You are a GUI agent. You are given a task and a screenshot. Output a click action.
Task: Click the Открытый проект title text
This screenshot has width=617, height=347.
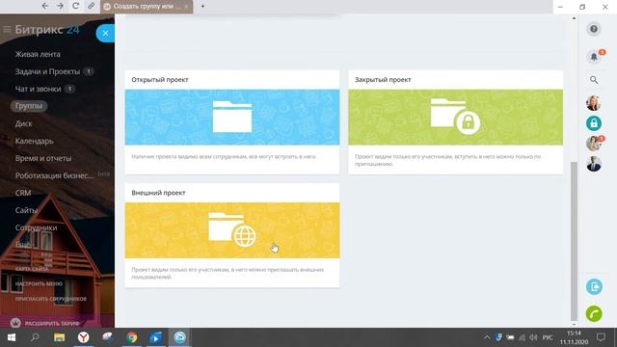(160, 79)
